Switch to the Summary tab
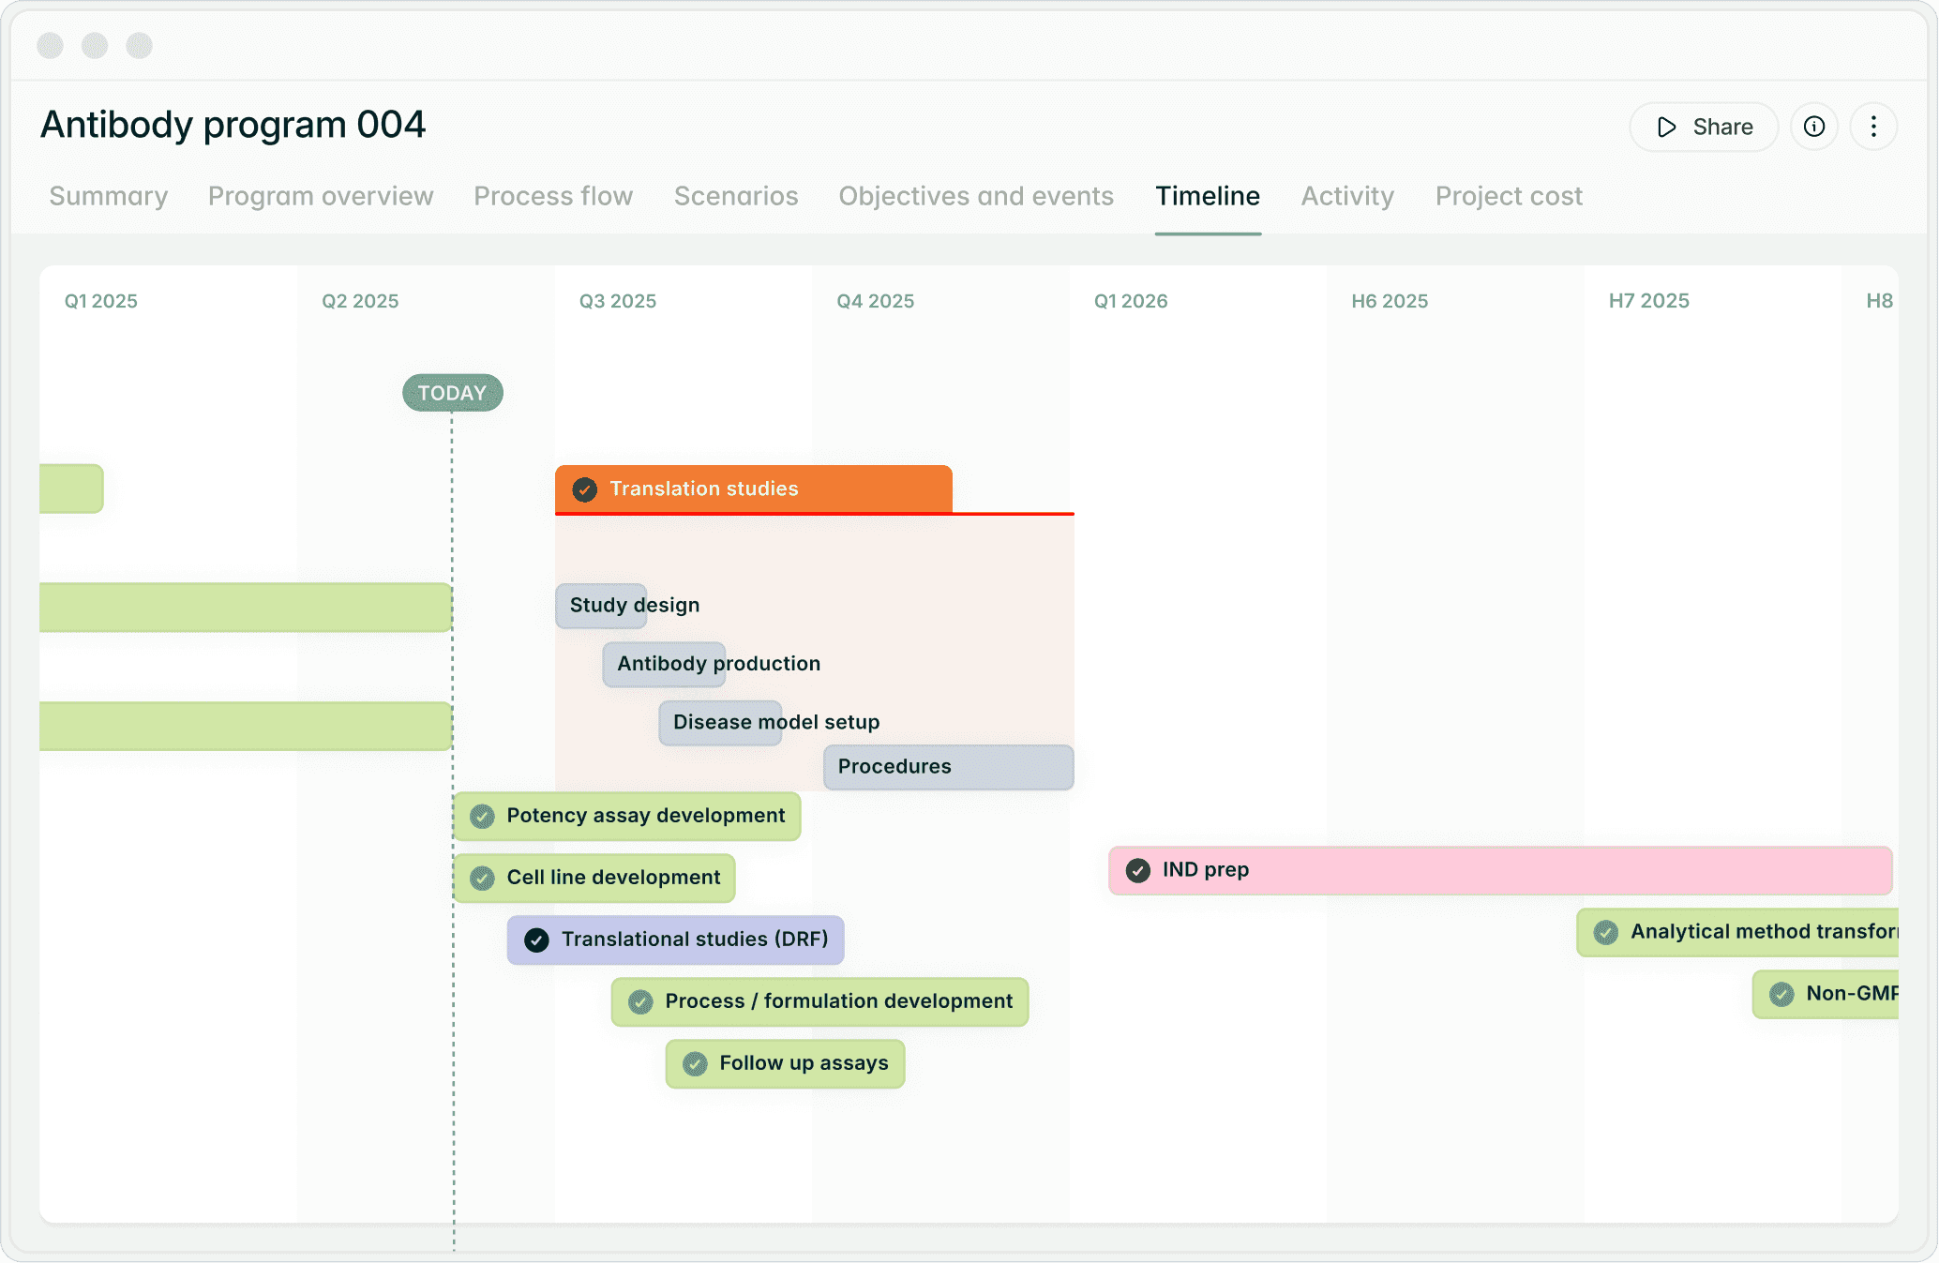Image resolution: width=1939 pixels, height=1263 pixels. (109, 196)
